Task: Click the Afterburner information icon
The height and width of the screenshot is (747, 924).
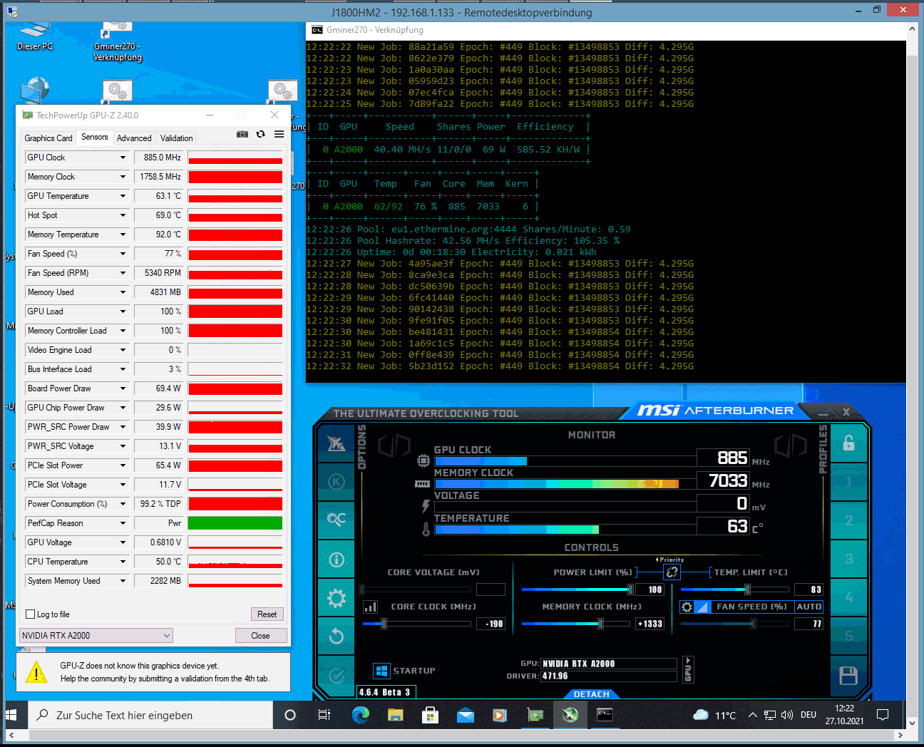Action: coord(337,560)
